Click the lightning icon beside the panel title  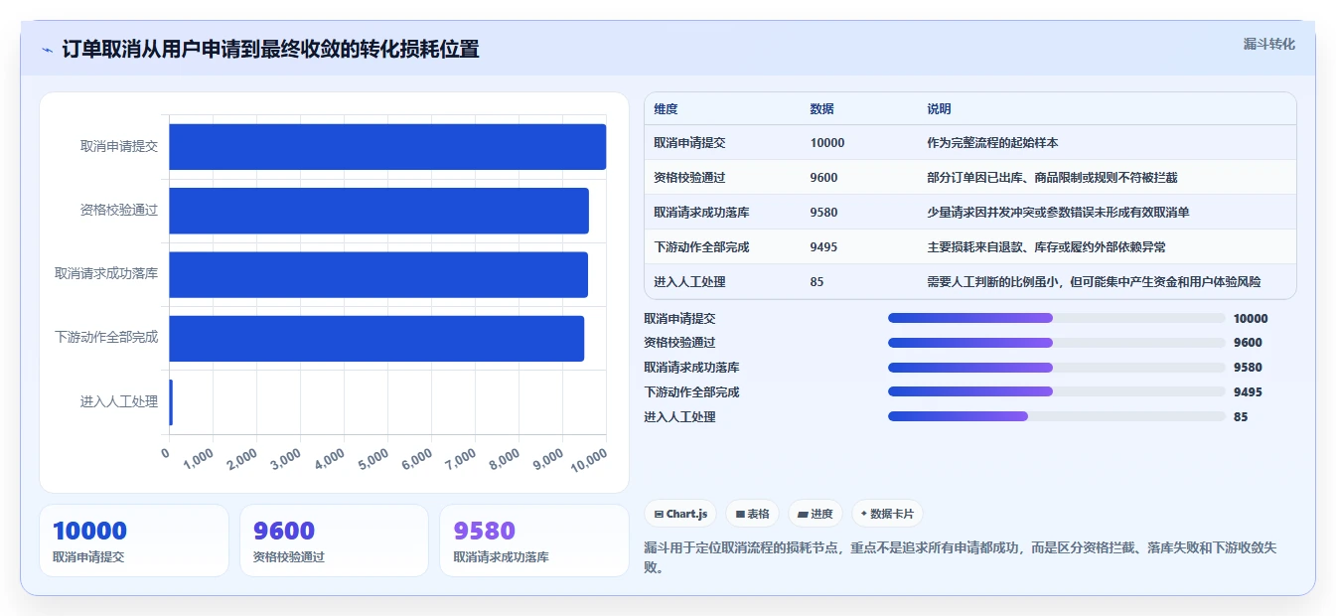pyautogui.click(x=47, y=50)
